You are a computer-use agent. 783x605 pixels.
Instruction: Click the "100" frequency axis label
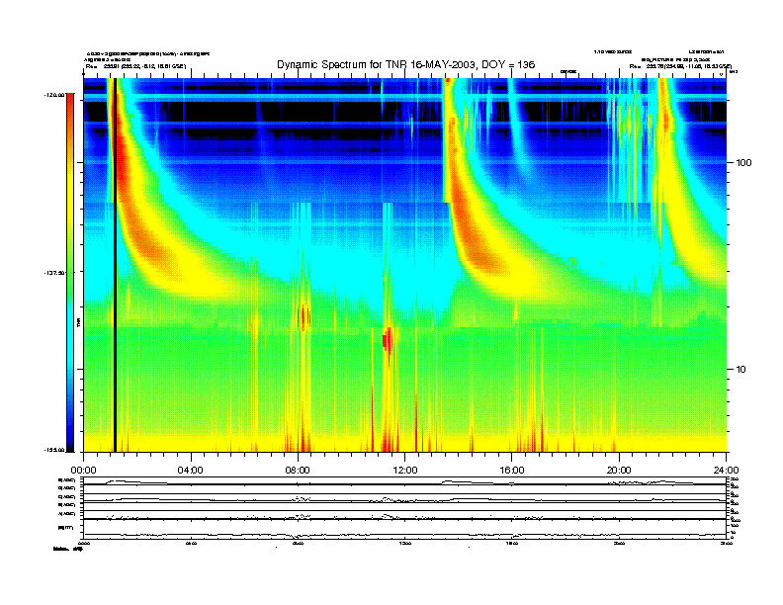pos(743,163)
